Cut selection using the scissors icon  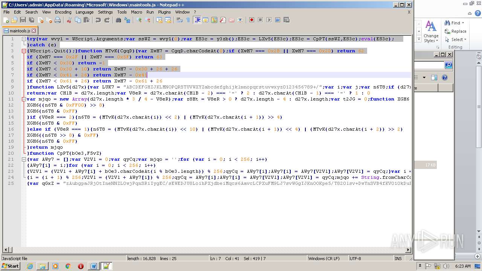click(69, 20)
